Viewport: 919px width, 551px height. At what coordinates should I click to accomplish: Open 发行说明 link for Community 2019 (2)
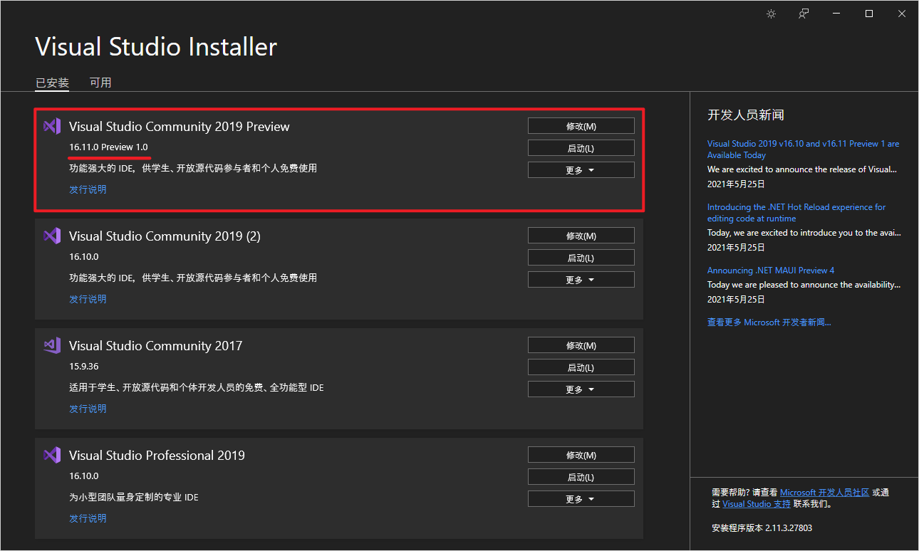tap(88, 299)
